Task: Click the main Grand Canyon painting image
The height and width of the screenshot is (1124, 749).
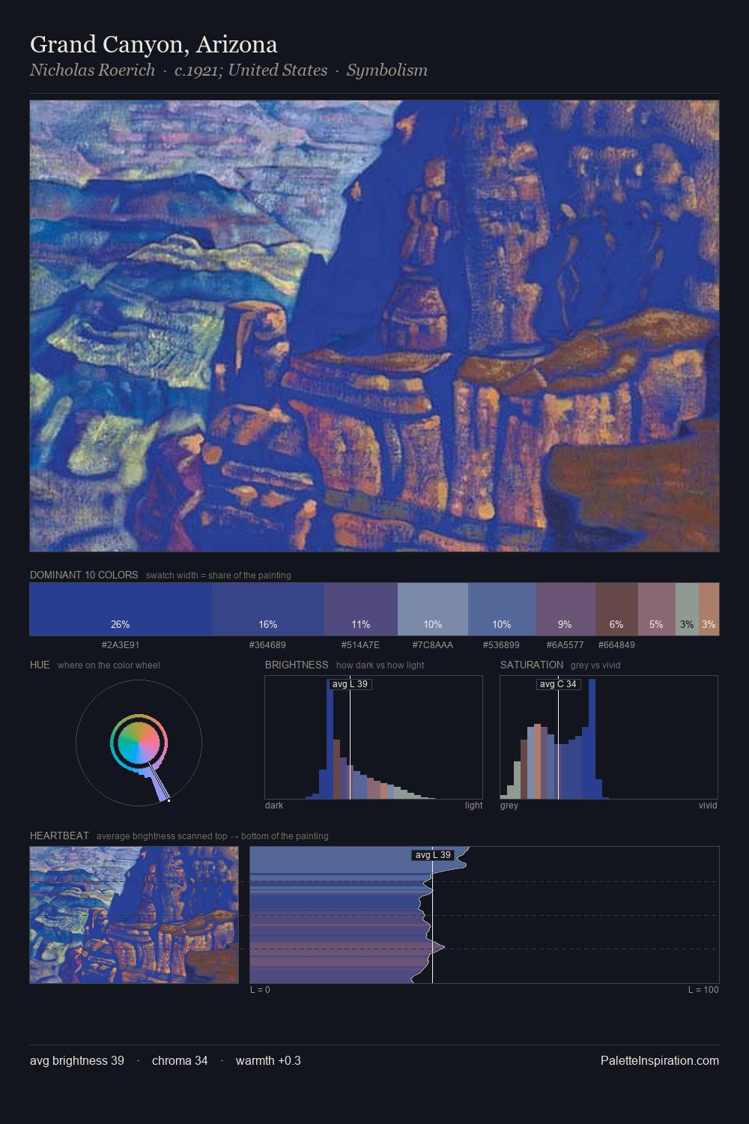Action: 374,326
